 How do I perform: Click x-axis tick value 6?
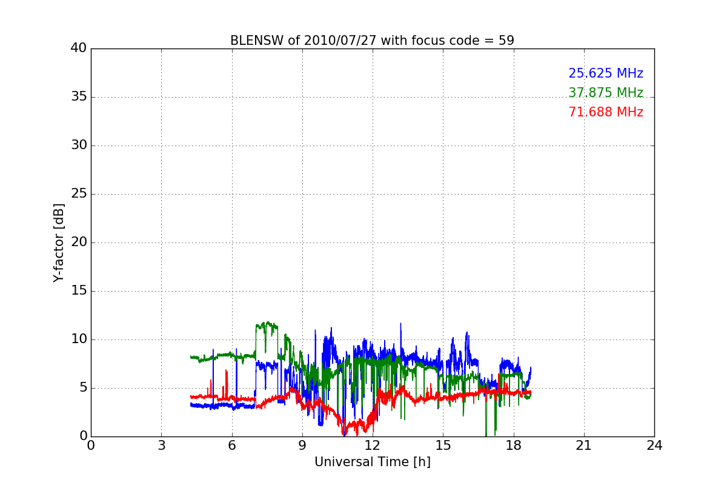tap(231, 446)
